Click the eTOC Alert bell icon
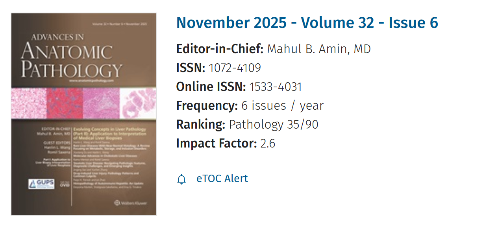The image size is (496, 225). click(x=181, y=179)
